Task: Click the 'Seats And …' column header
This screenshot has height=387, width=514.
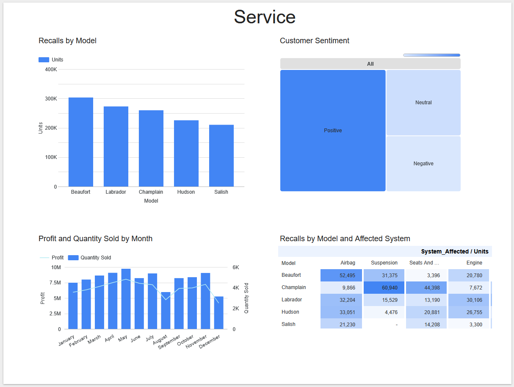Action: tap(424, 263)
